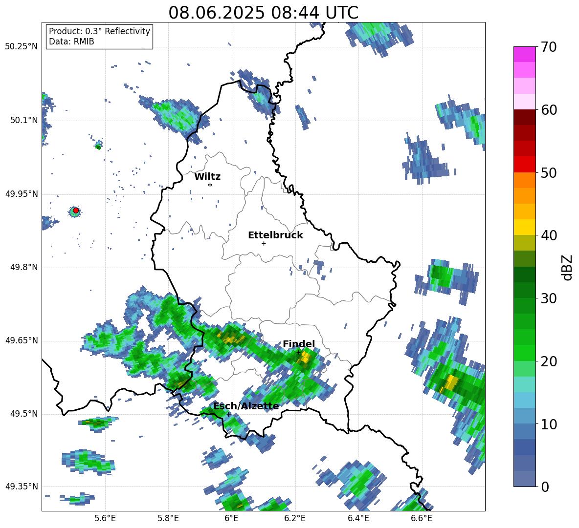
Task: Click the 20 tick on the colorbar
Action: click(549, 361)
